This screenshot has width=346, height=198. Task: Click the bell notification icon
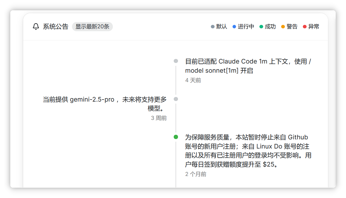coord(35,27)
